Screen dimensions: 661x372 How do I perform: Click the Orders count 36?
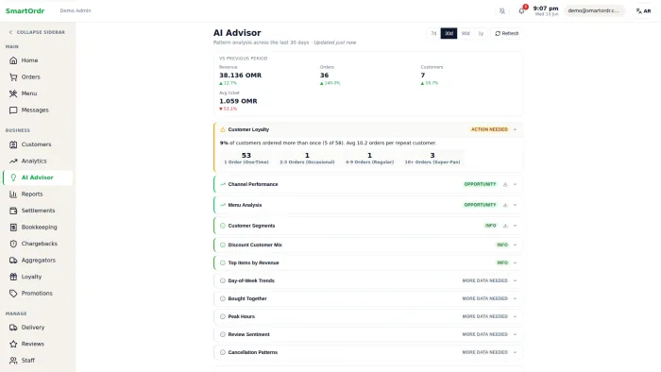[x=324, y=75]
